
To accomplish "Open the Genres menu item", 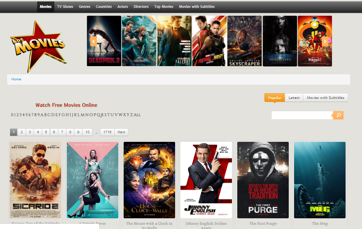I will (x=84, y=7).
